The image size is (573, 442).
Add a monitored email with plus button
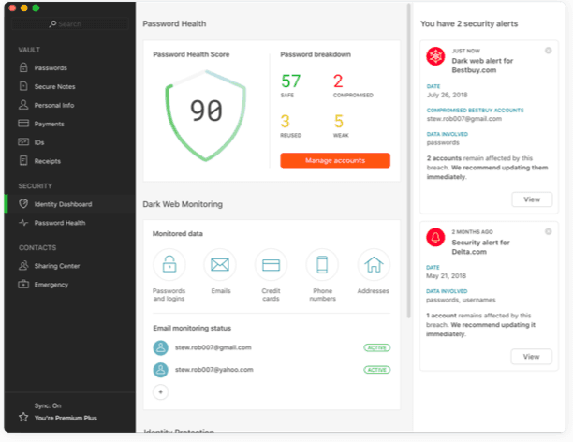[160, 392]
